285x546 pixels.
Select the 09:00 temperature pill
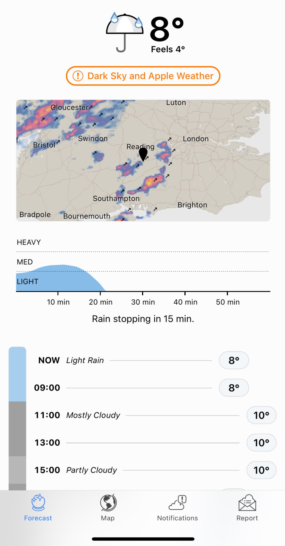234,388
